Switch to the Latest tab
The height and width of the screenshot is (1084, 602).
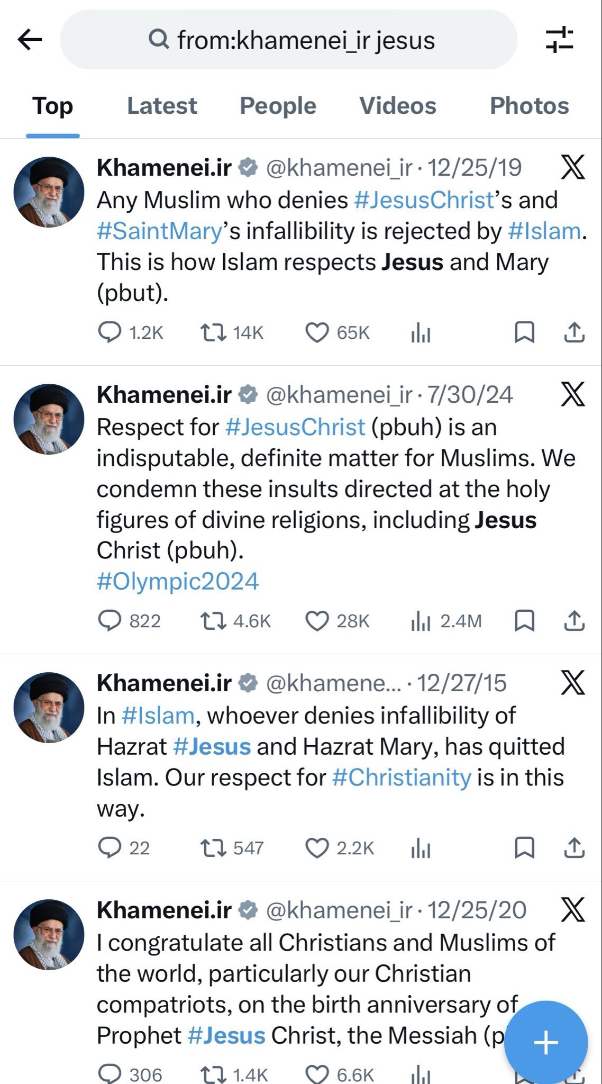tap(162, 106)
